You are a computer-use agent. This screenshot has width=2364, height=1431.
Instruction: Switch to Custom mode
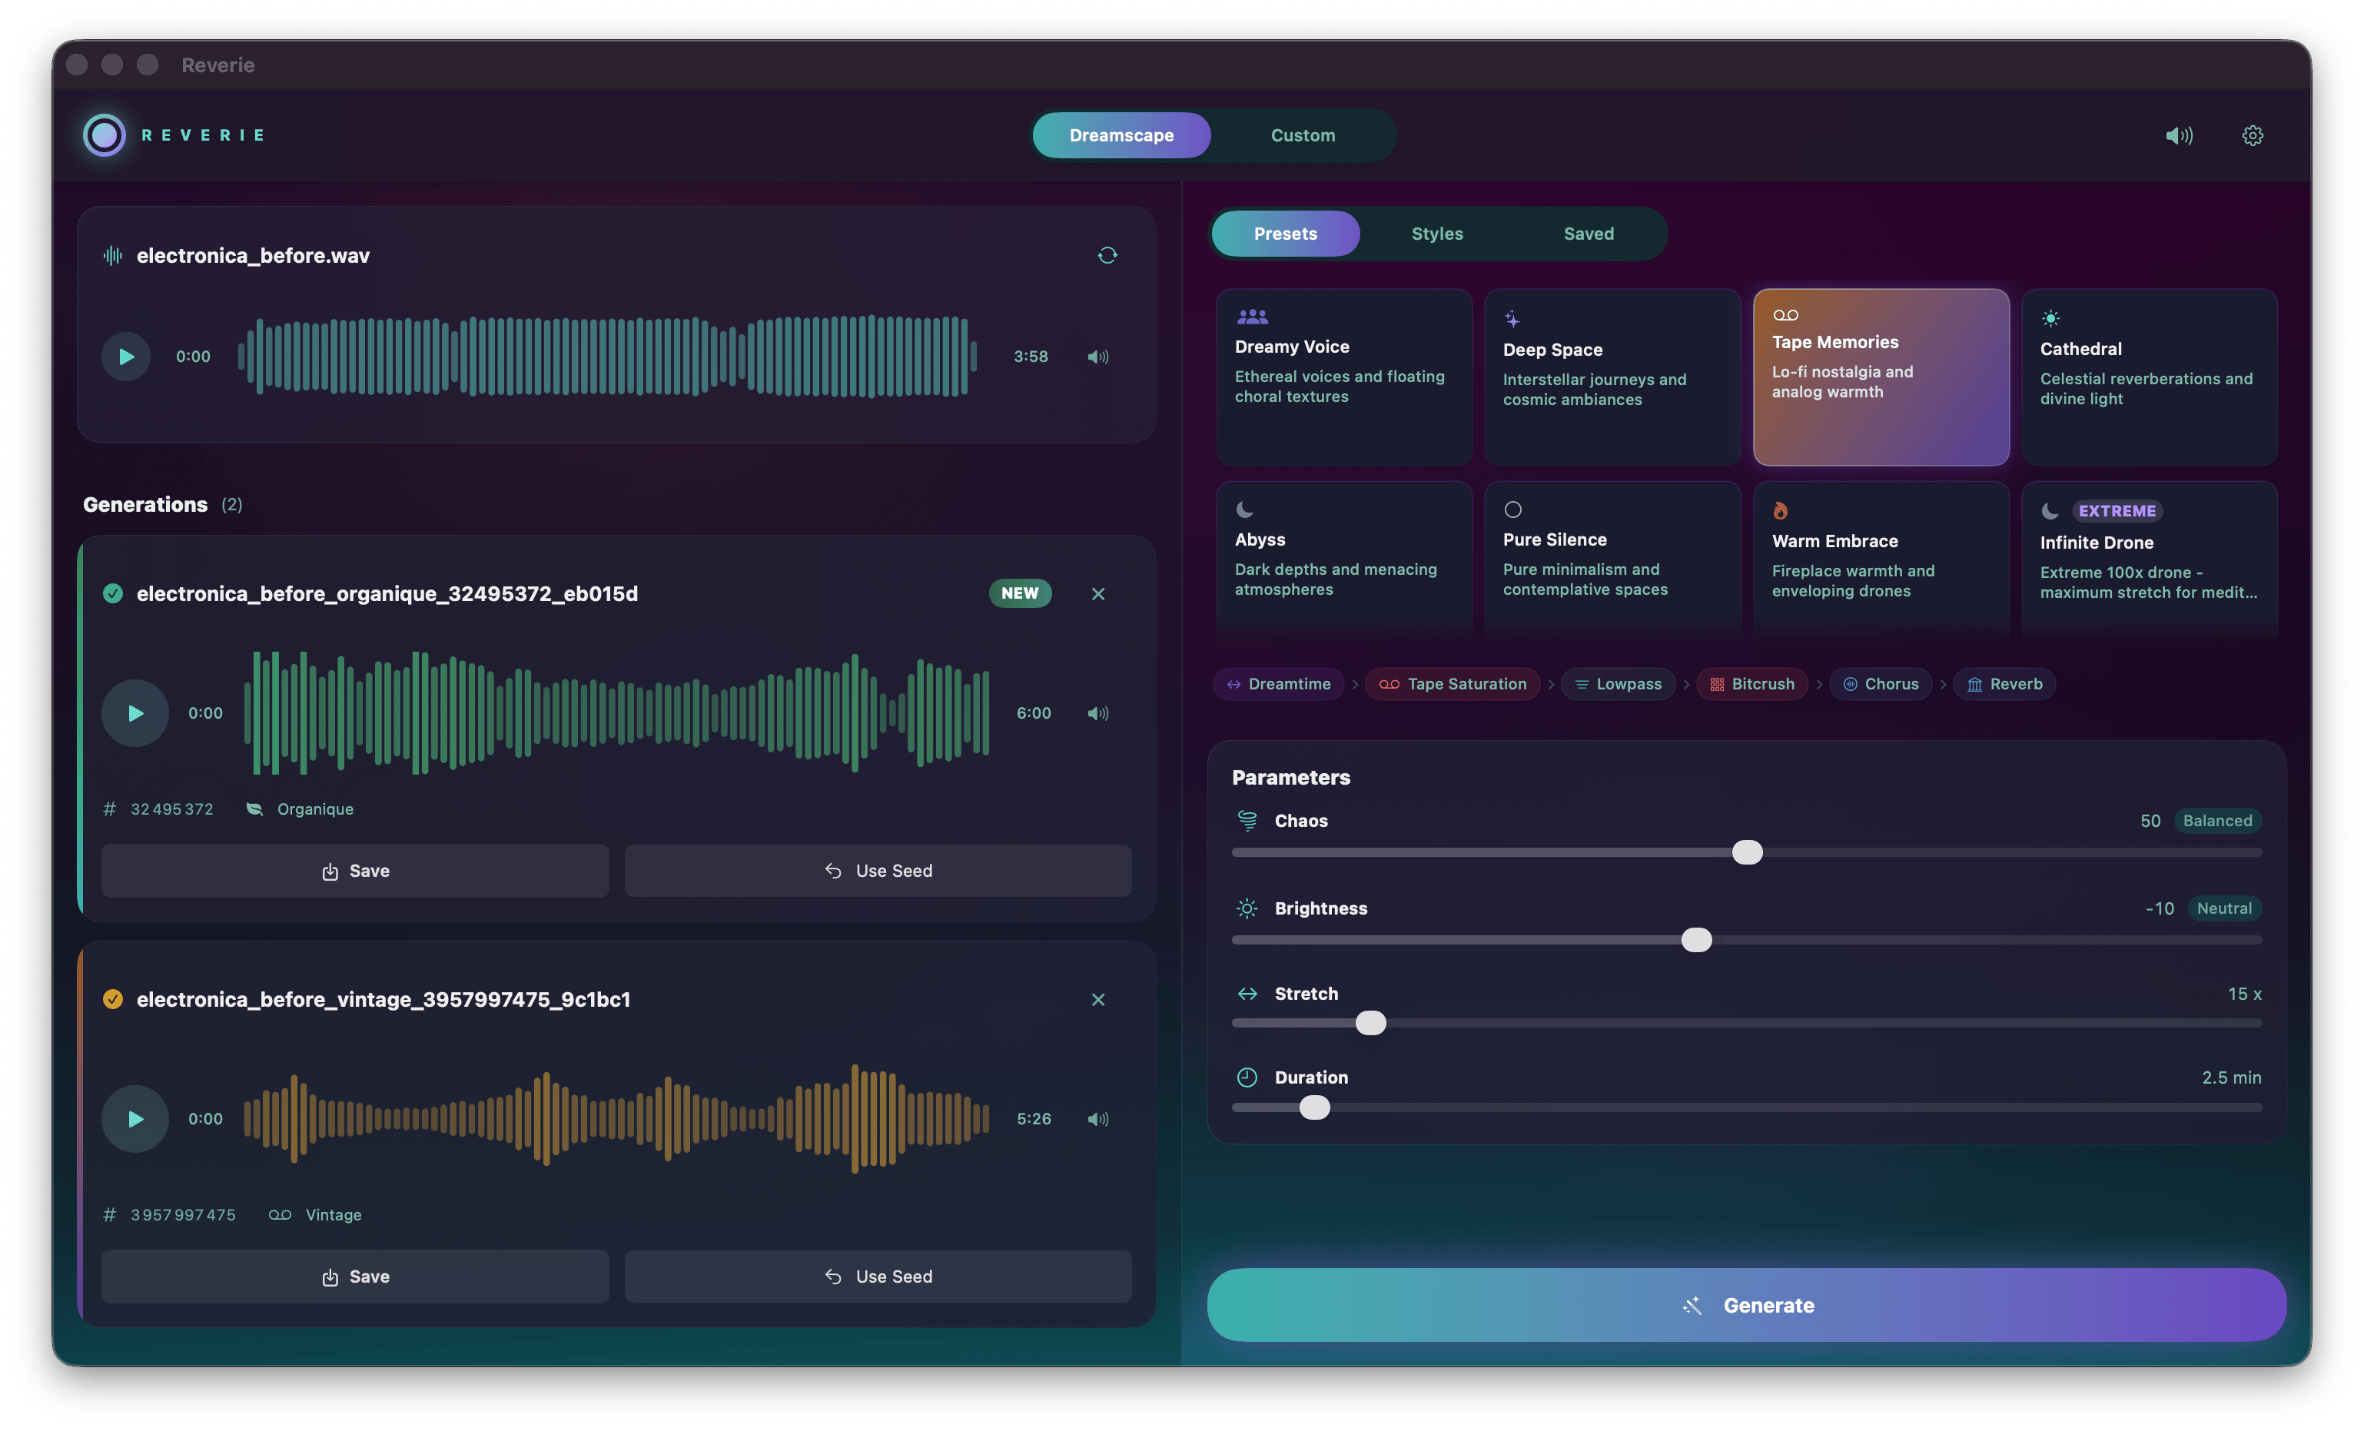click(1303, 135)
